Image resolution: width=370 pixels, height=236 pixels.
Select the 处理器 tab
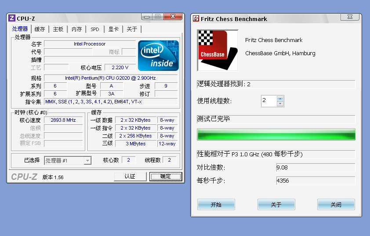(20, 28)
